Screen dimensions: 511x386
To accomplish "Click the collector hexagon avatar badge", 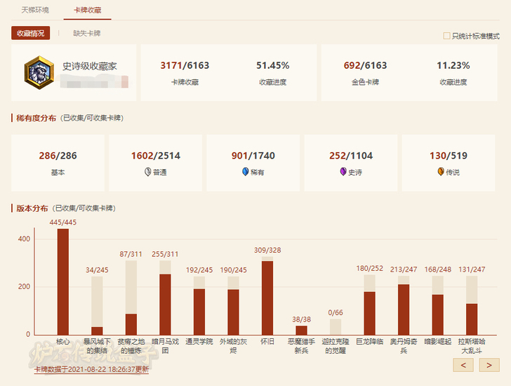I will pyautogui.click(x=39, y=73).
